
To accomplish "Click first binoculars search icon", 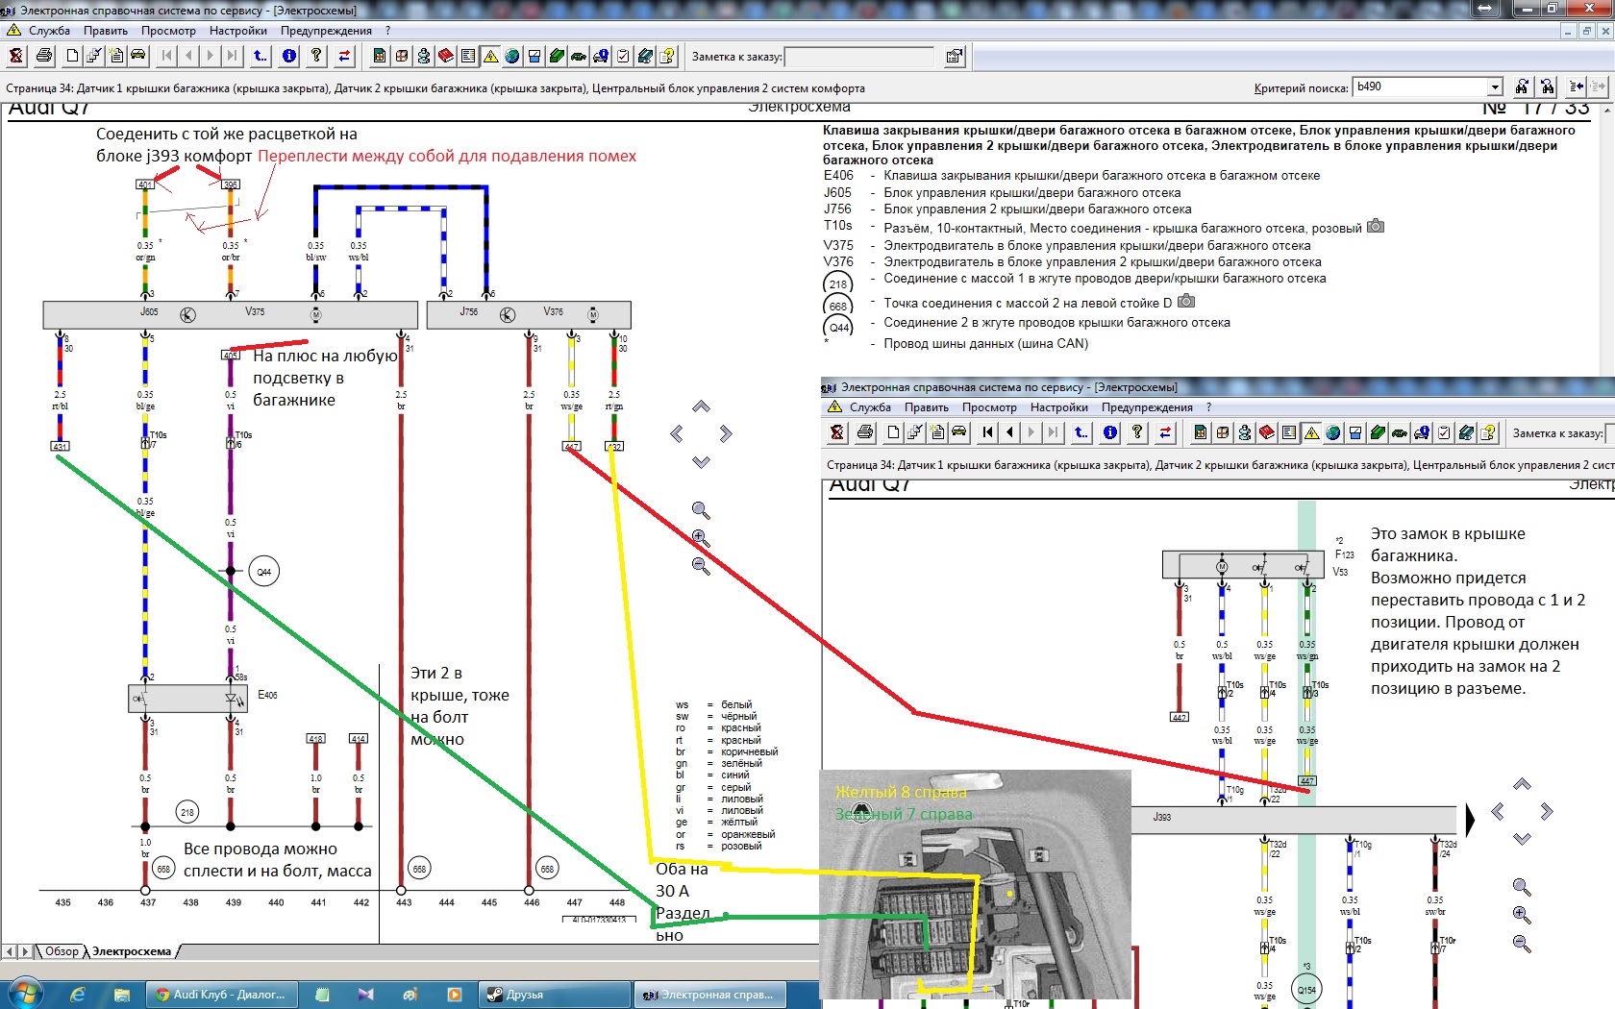I will click(1522, 86).
